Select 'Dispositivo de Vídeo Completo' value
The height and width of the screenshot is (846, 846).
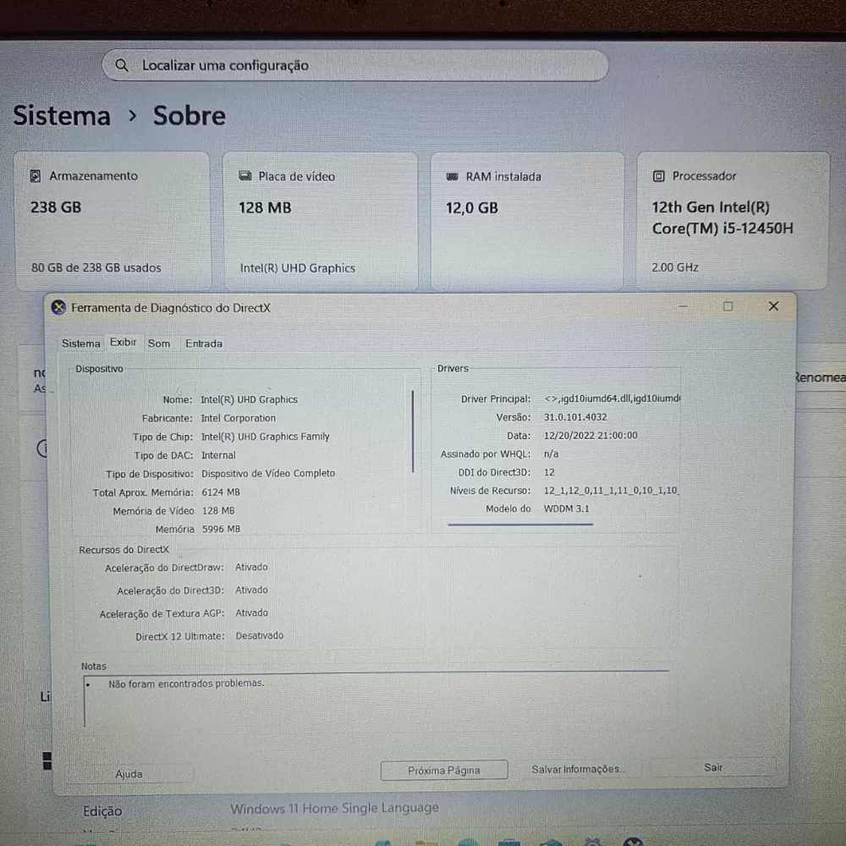coord(268,473)
